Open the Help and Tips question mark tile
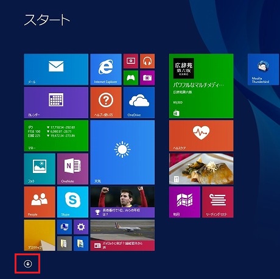Screen dimensions: 280x279 pyautogui.click(x=106, y=102)
